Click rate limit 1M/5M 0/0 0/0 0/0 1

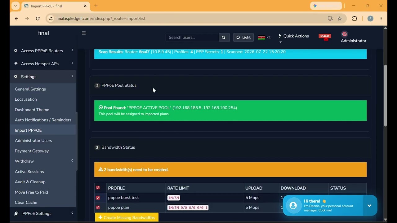coord(188,208)
